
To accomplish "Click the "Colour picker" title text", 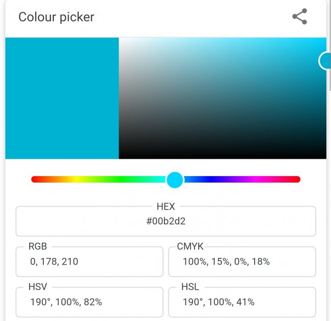I will click(56, 17).
